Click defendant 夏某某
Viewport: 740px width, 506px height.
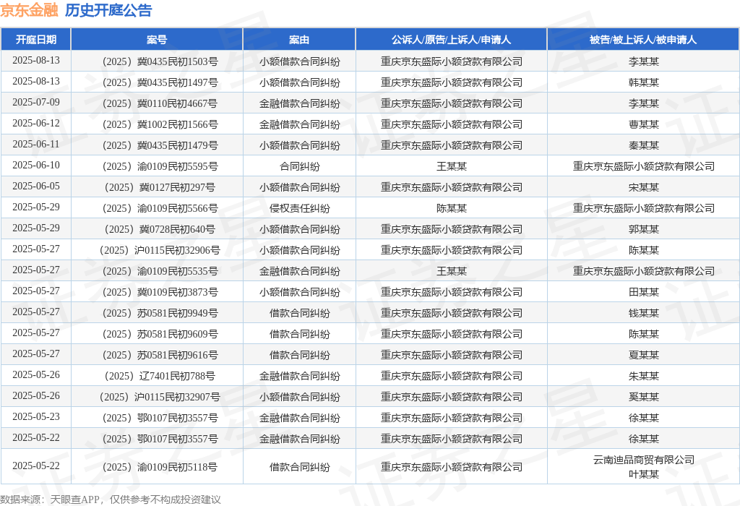pos(643,355)
